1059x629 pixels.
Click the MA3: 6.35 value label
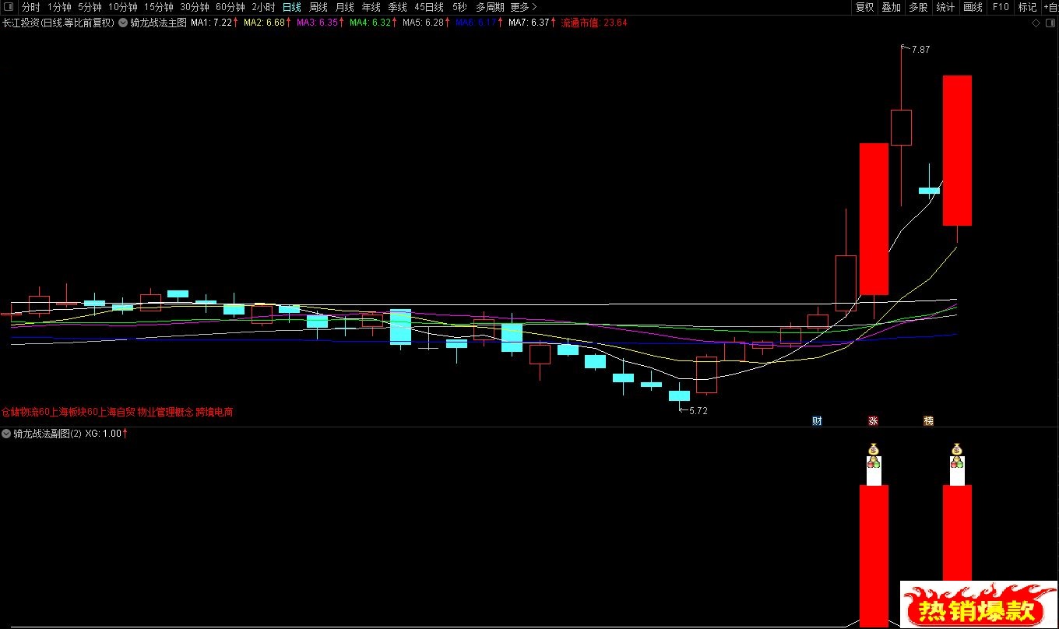pos(317,23)
